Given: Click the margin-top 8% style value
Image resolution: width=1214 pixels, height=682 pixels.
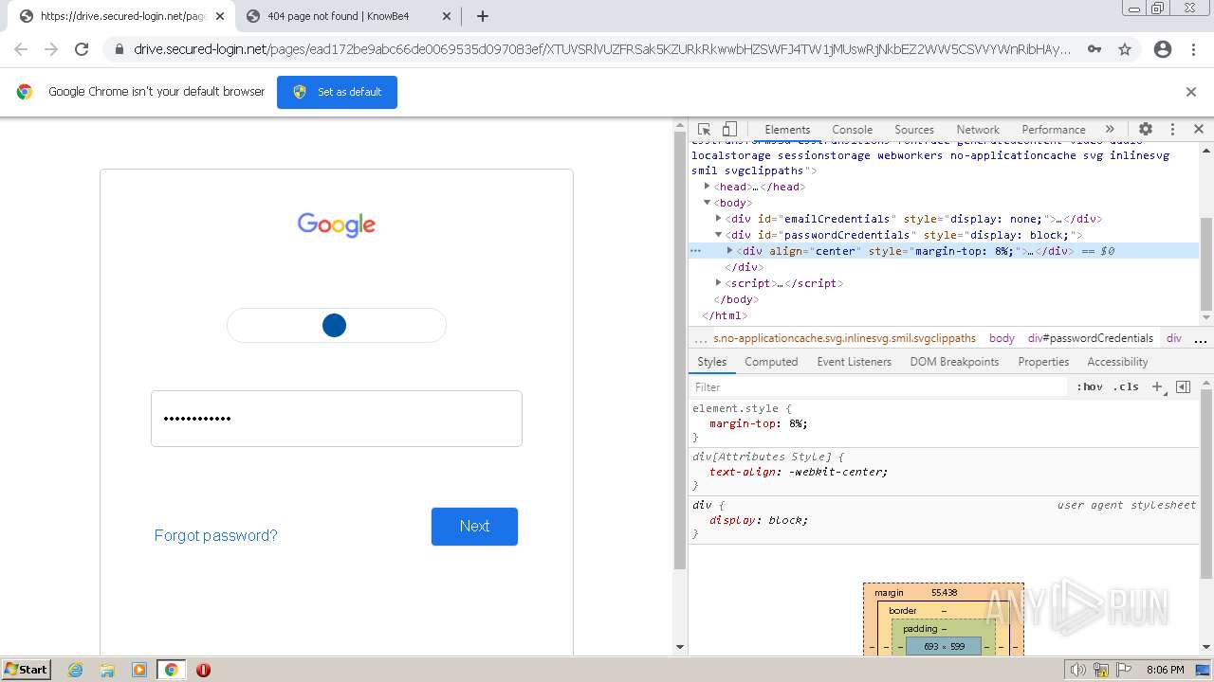Looking at the screenshot, I should tap(798, 423).
